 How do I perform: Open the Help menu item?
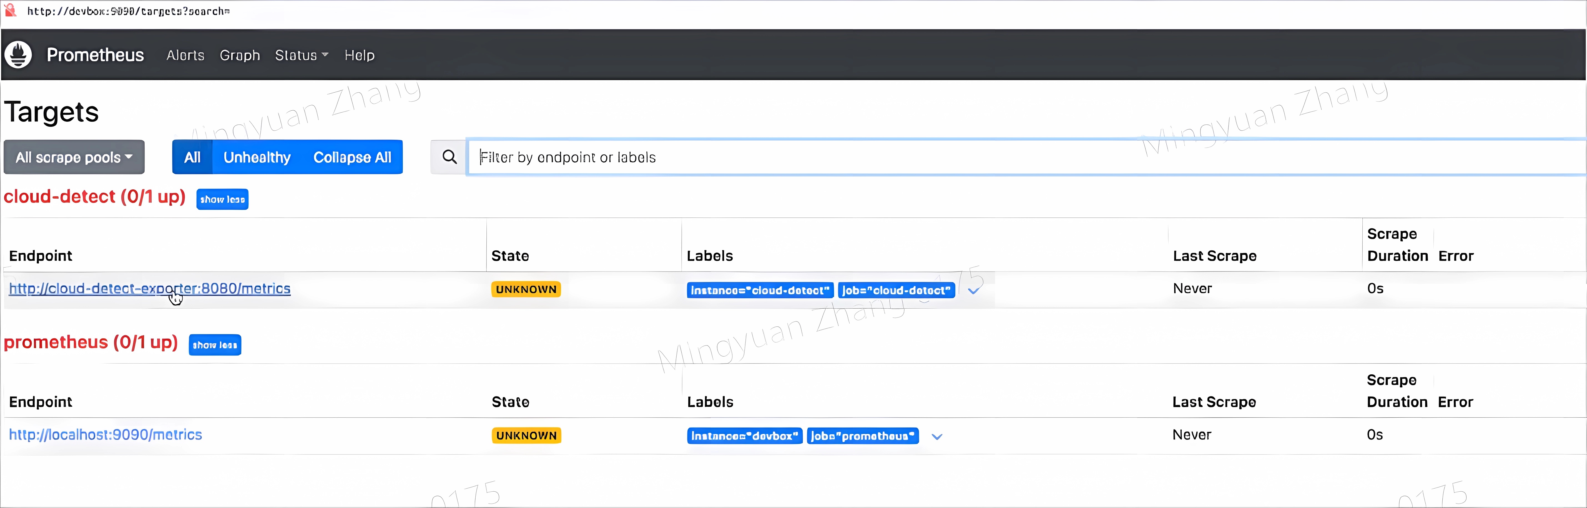[359, 55]
